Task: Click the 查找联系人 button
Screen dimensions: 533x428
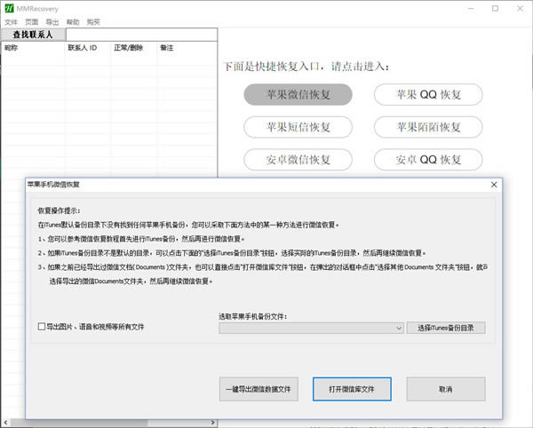Action: tap(33, 35)
